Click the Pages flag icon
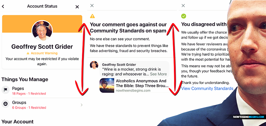Screen dimensions: 266x126 [5, 90]
